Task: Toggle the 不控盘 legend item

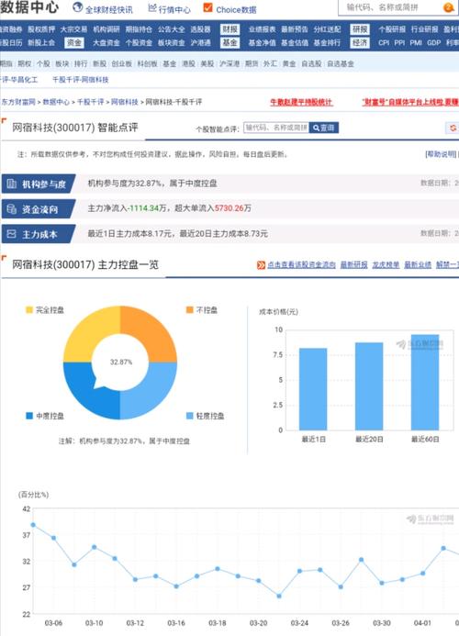Action: pyautogui.click(x=202, y=310)
